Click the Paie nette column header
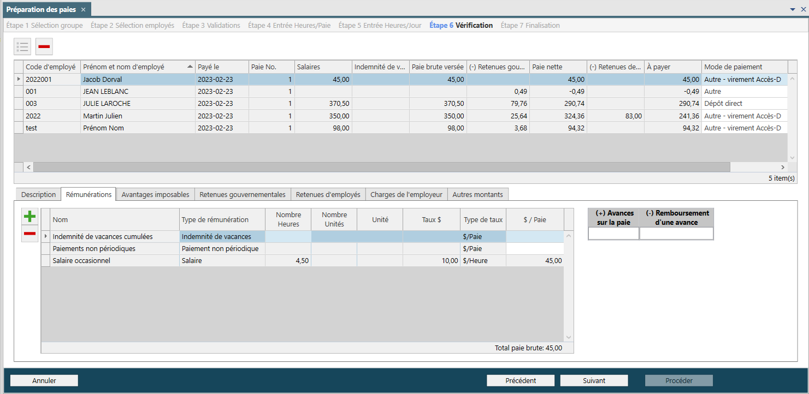 coord(558,67)
